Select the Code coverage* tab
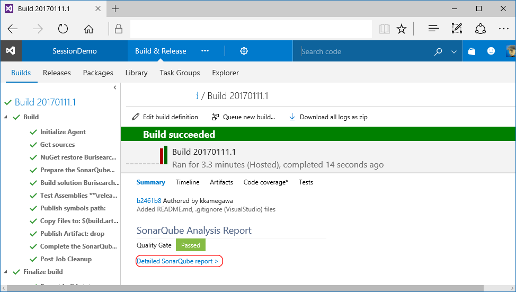The image size is (516, 292). click(266, 182)
